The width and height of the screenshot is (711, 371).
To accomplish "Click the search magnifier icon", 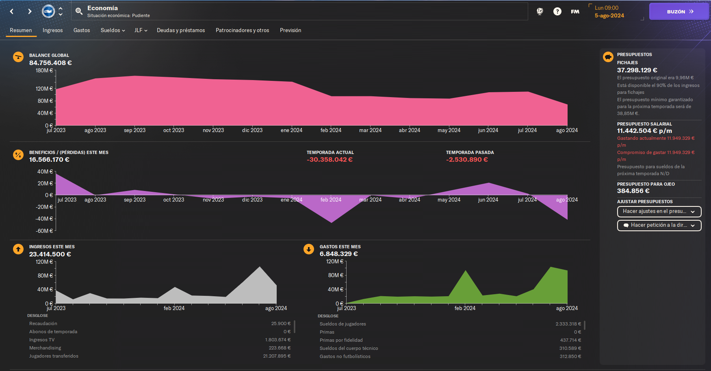I will pyautogui.click(x=79, y=11).
